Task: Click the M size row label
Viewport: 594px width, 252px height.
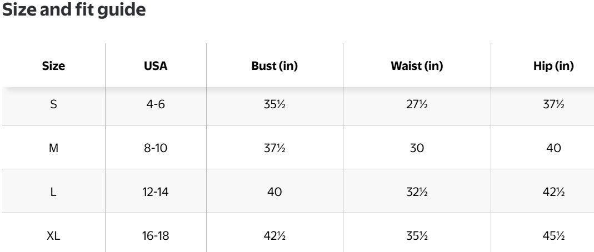Action: pos(53,148)
